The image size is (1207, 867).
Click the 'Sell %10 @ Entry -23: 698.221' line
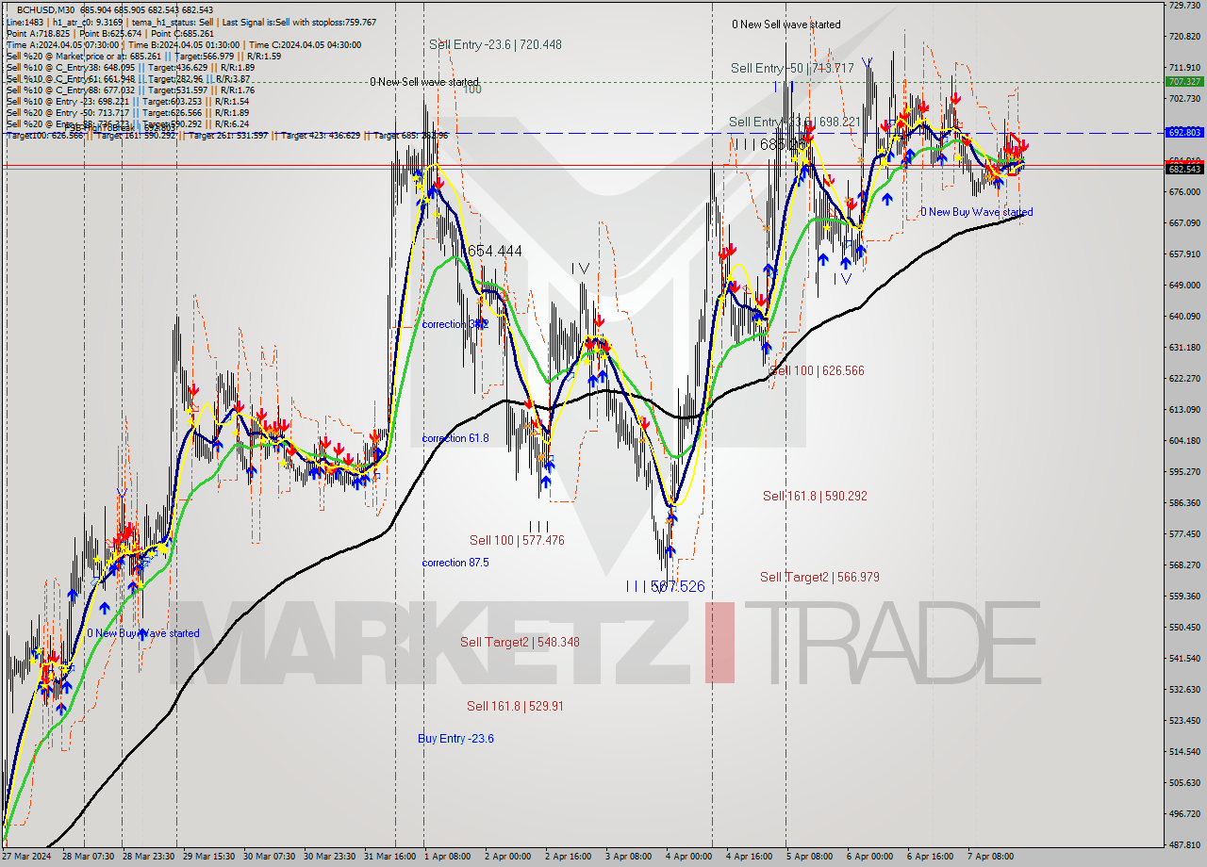[x=127, y=101]
